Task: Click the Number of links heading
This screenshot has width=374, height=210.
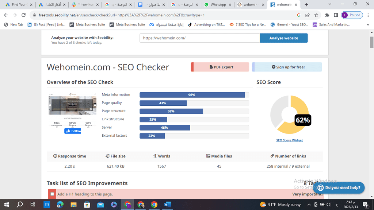Action: 288,156
